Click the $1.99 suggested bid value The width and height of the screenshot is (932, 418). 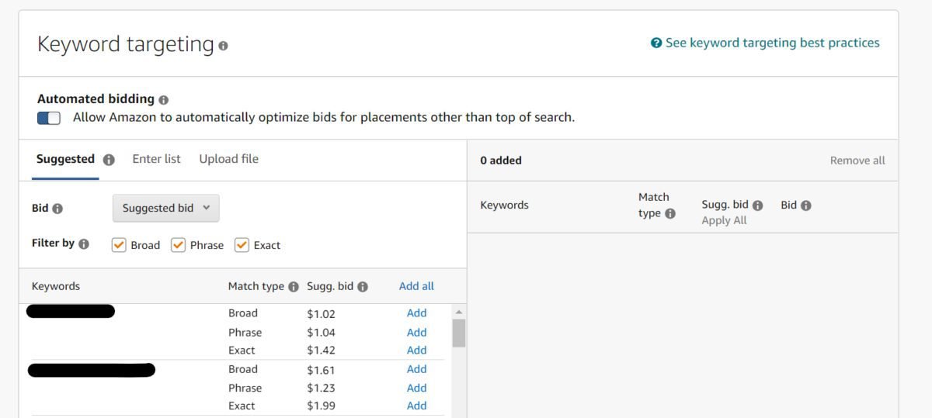(321, 406)
